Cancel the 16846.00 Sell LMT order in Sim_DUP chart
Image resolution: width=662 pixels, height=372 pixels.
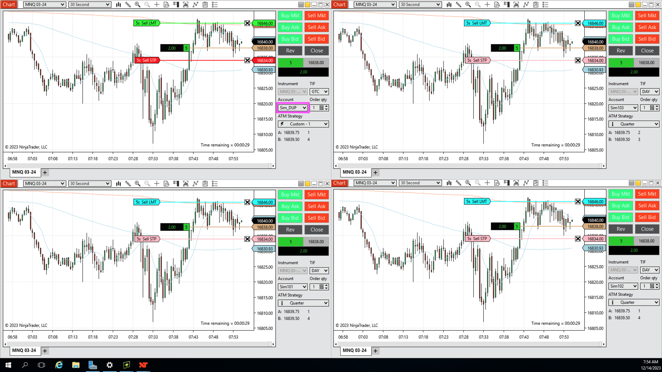coord(247,23)
